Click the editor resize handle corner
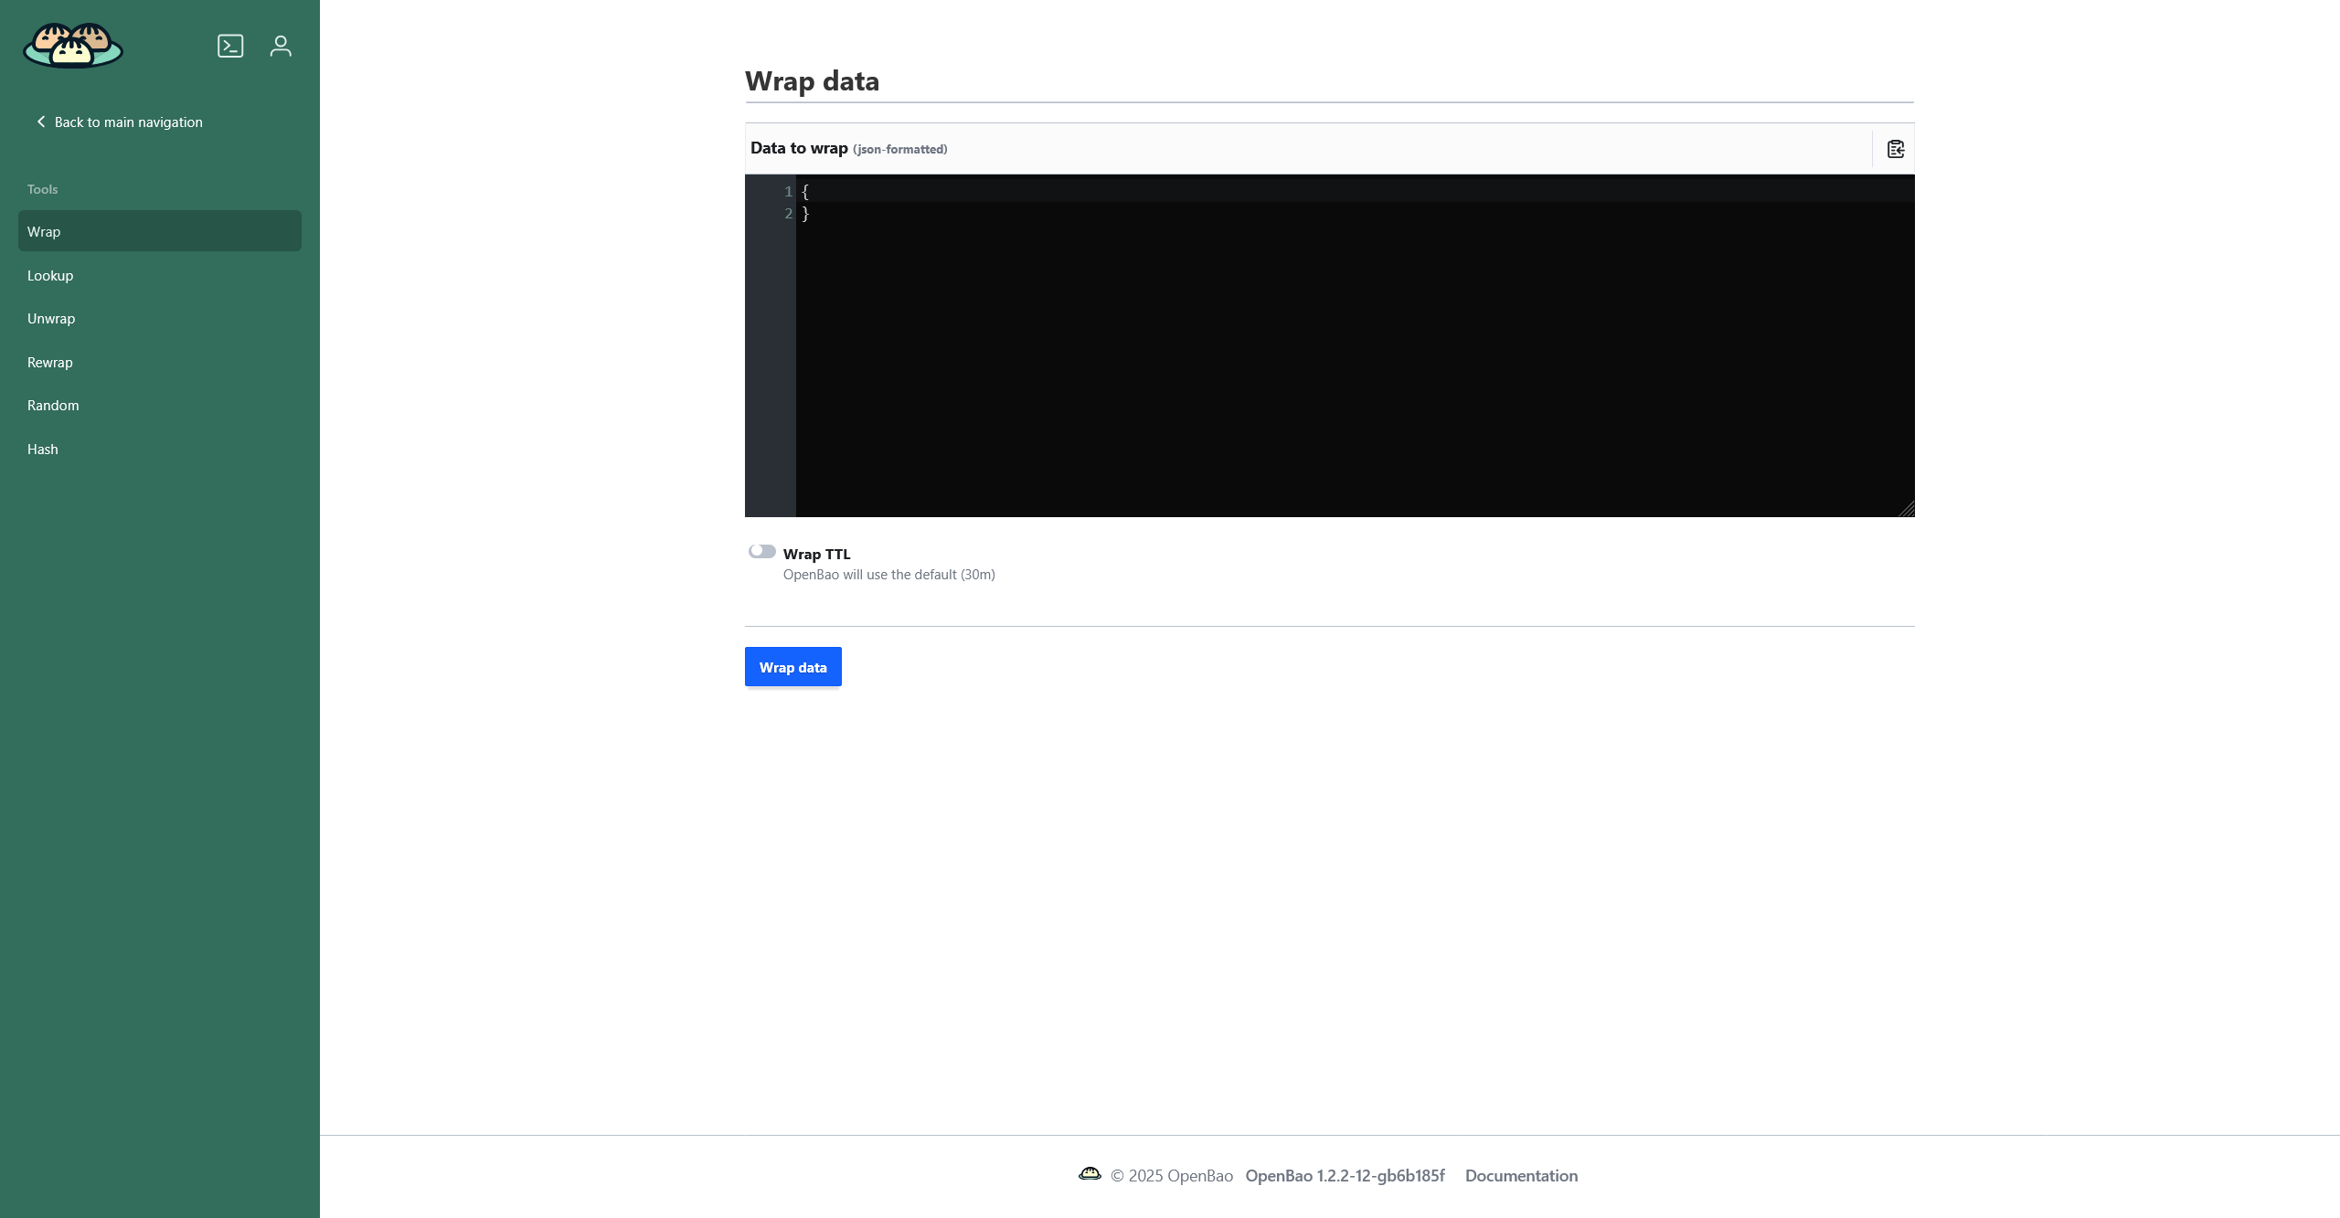Viewport: 2340px width, 1218px height. click(1907, 510)
